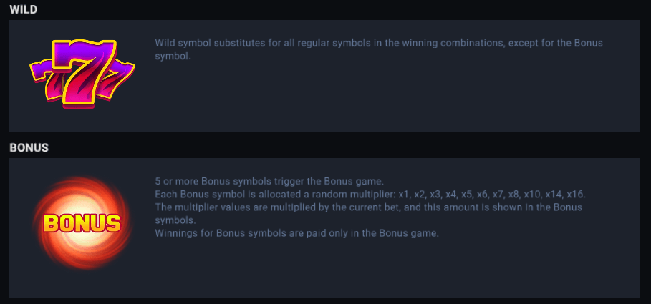
Task: Click the "5 or more Bonus symbols" line
Action: (269, 181)
